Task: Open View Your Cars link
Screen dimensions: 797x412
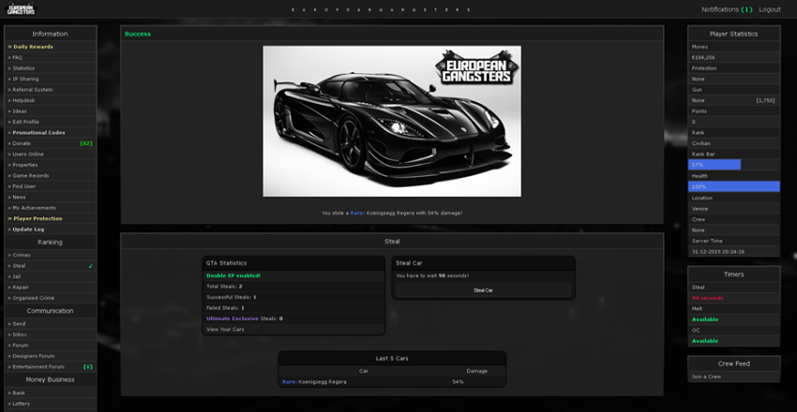Action: (x=225, y=330)
